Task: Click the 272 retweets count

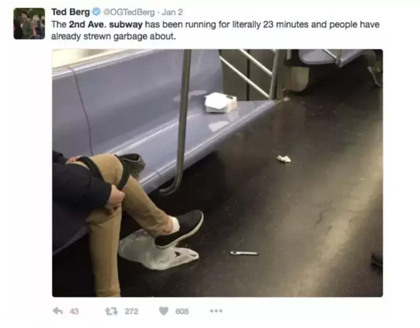Action: pos(131,311)
